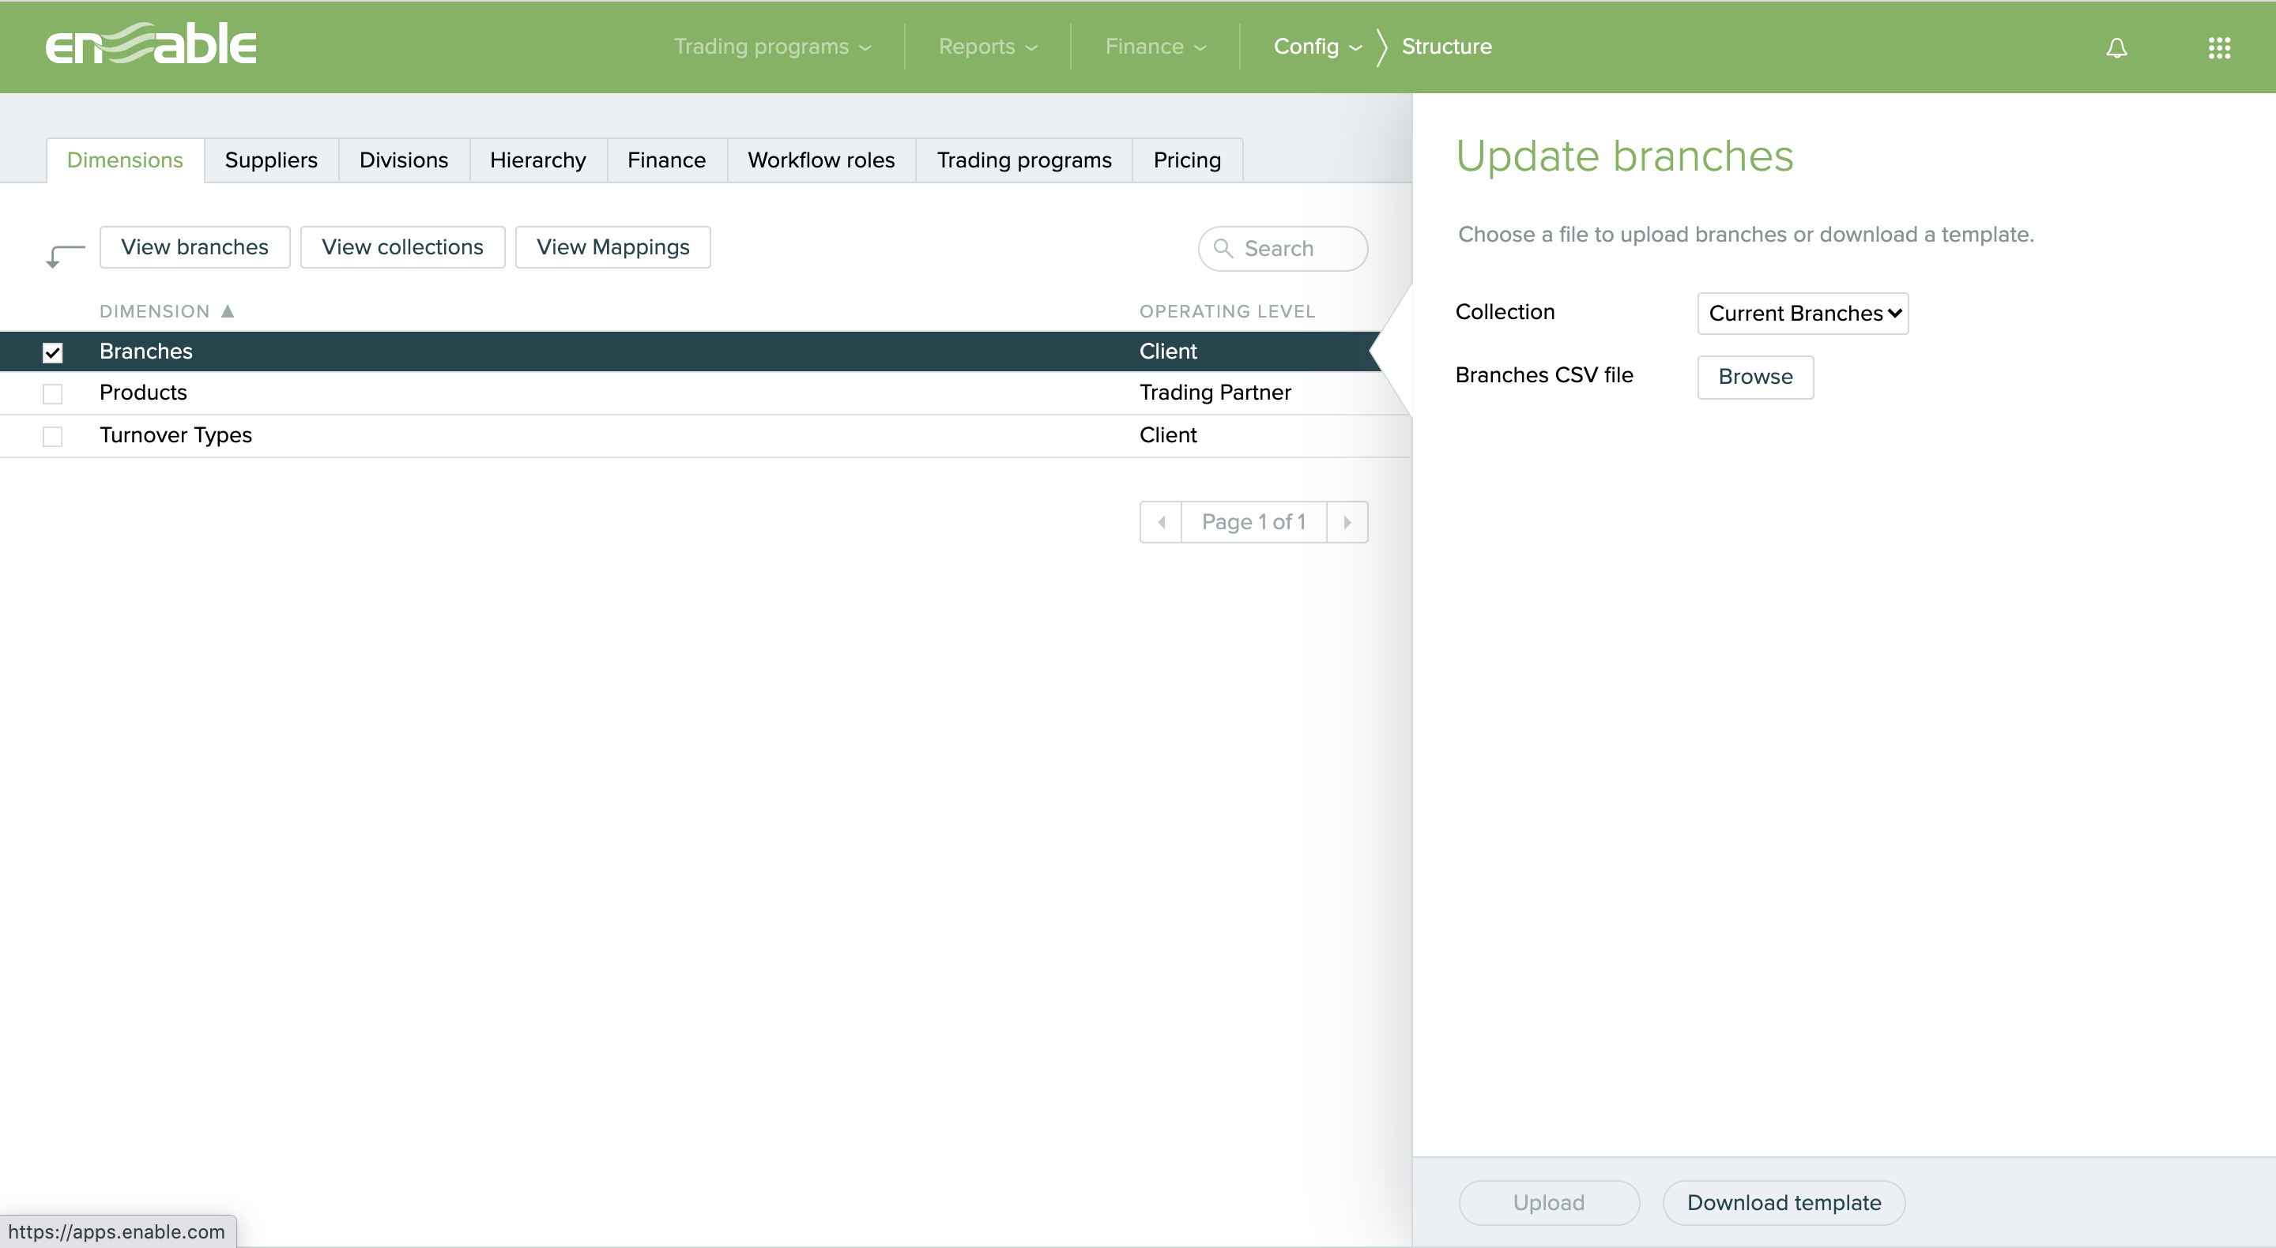Open the notifications bell
Screen dimensions: 2276x1248
[2116, 47]
